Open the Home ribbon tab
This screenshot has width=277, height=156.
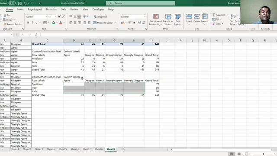coord(10,10)
